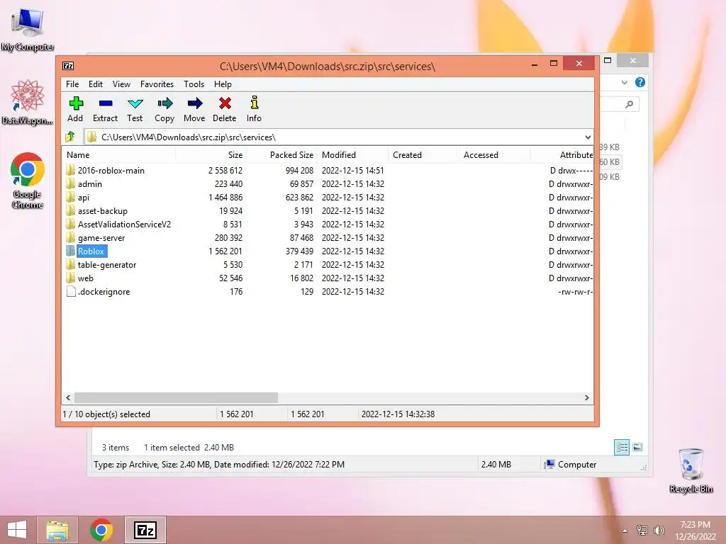The width and height of the screenshot is (726, 544).
Task: Click the scroll left arrow
Action: [69, 398]
